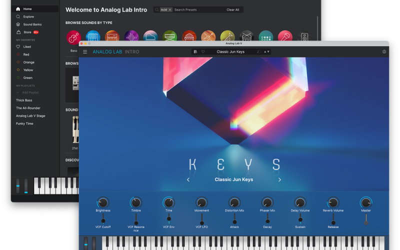Open the hamburger menu beside Analog Lab Intro
Image resolution: width=400 pixels, height=250 pixels.
(x=85, y=52)
